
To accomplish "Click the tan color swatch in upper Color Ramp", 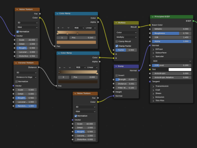I will coord(76,42).
